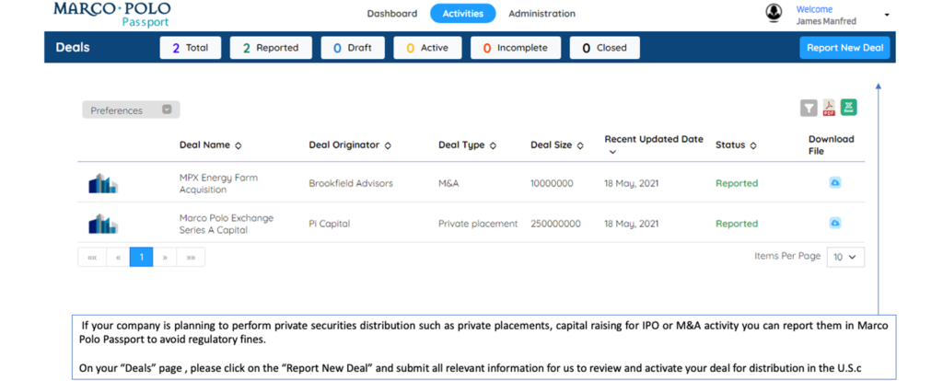
Task: Show Draft deals
Action: 353,48
